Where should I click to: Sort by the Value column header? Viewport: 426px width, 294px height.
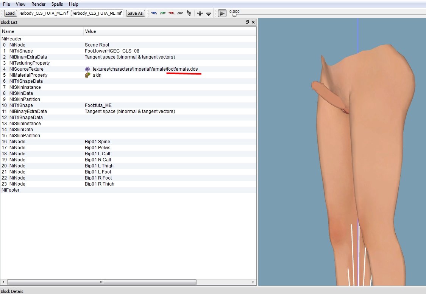(170, 31)
